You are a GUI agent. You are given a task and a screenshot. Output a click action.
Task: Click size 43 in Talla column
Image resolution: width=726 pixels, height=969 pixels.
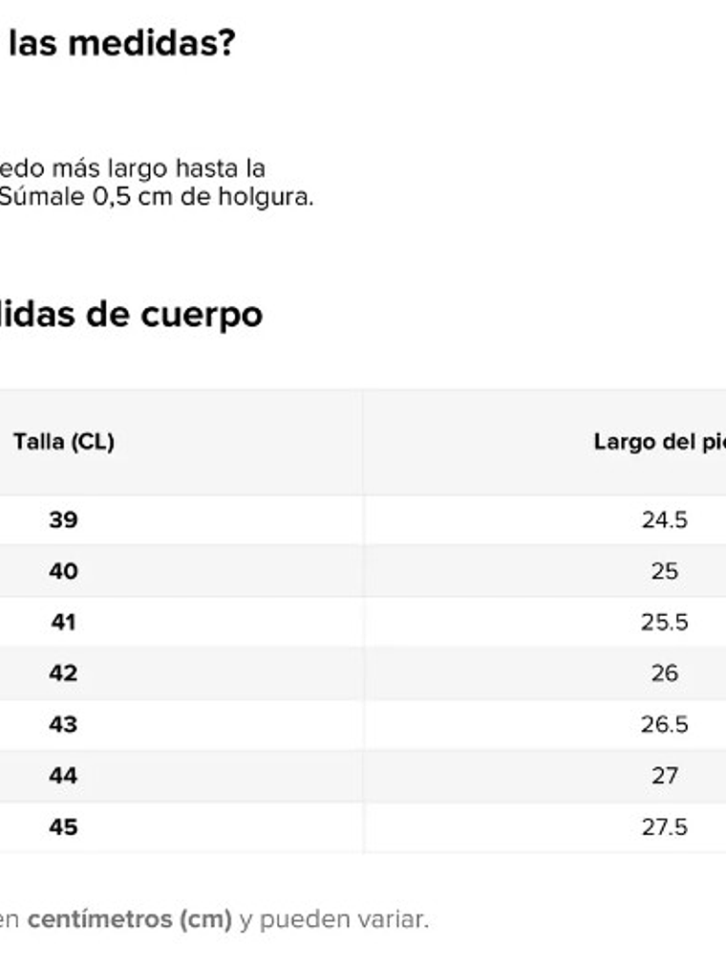63,724
